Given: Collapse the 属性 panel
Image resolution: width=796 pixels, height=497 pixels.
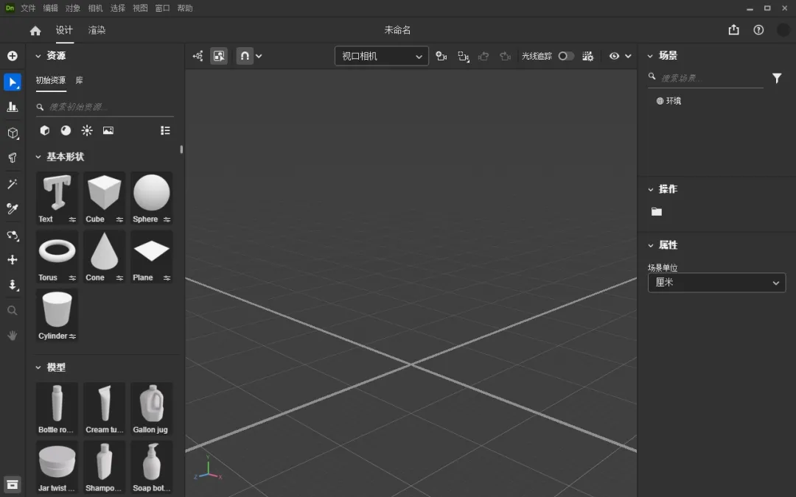Looking at the screenshot, I should [650, 245].
